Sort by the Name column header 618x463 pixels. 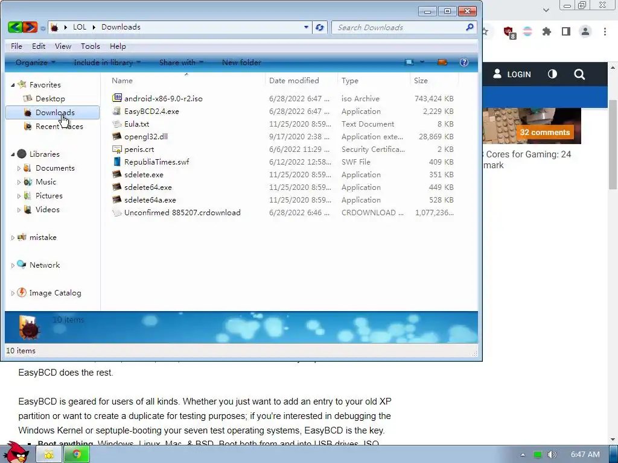point(122,80)
